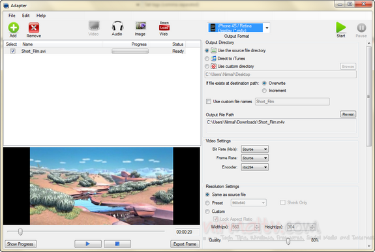The height and width of the screenshot is (252, 375).
Task: Open the Edit menu
Action: coord(25,16)
